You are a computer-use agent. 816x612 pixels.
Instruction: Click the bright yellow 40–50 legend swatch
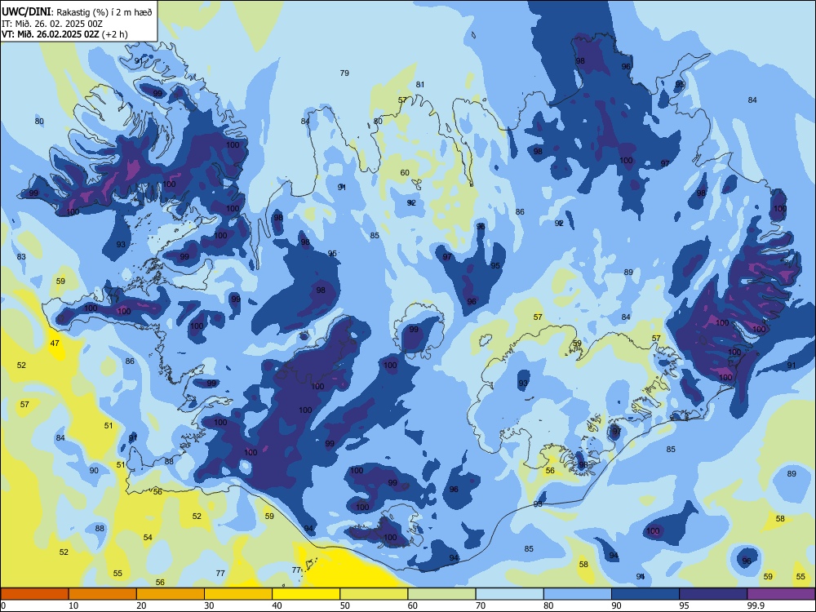[x=306, y=594]
